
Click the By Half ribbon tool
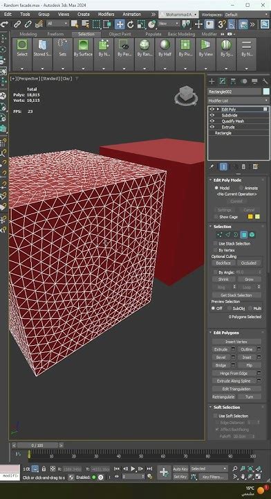[165, 55]
